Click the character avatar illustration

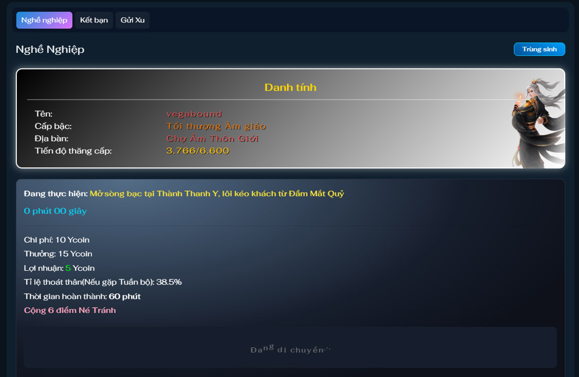(538, 122)
